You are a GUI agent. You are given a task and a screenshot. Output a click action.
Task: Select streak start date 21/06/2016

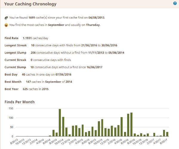click(x=89, y=45)
